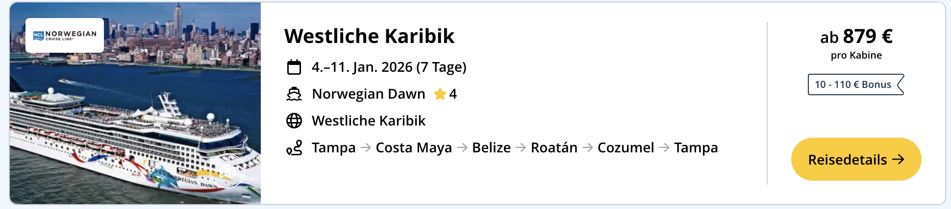
Task: Select Cozumel port in the route
Action: (626, 147)
